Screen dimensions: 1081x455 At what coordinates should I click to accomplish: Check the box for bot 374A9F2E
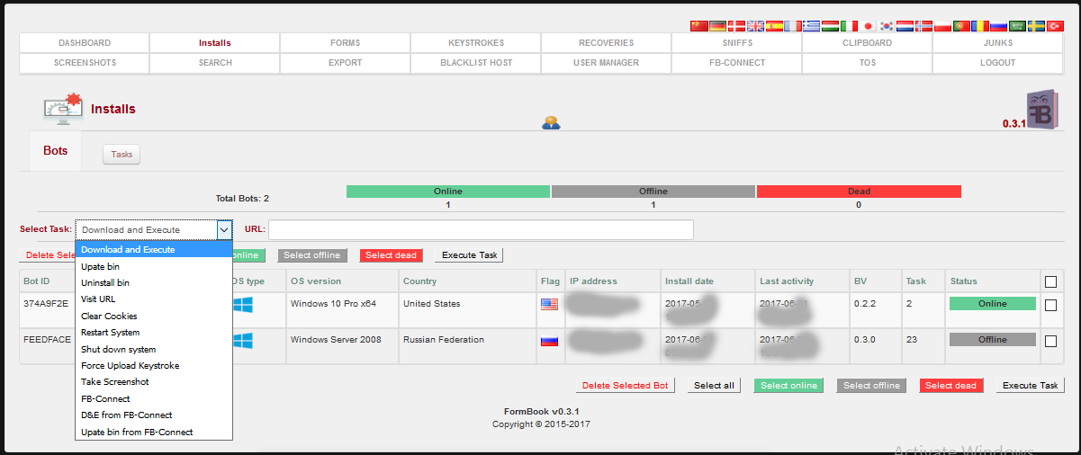click(1050, 305)
